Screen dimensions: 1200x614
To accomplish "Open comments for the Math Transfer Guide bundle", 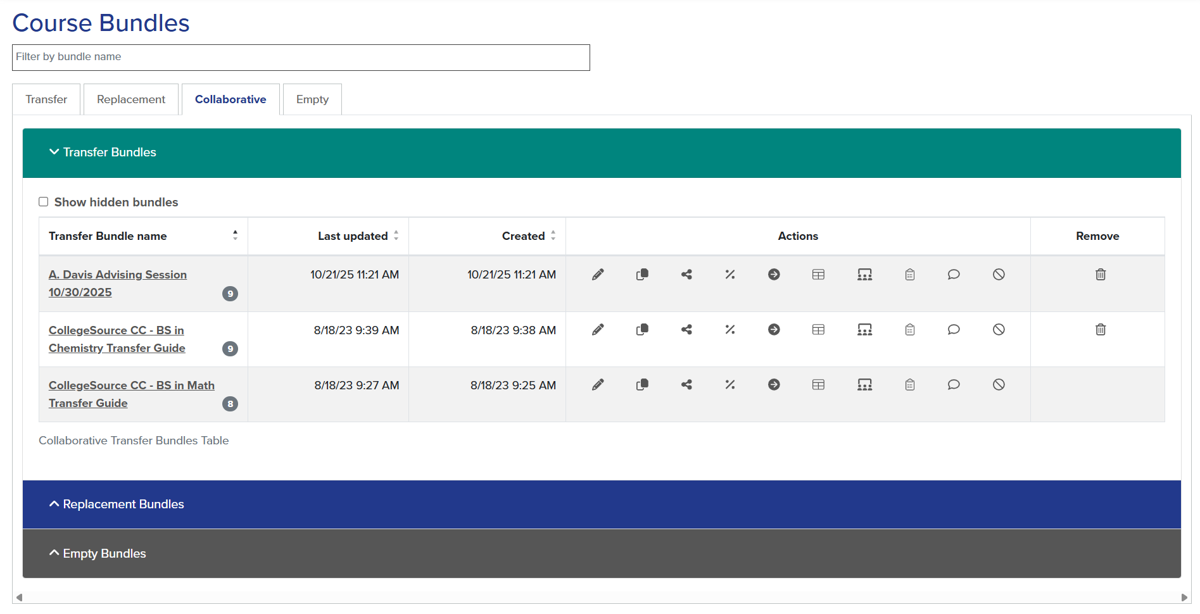I will click(x=954, y=384).
